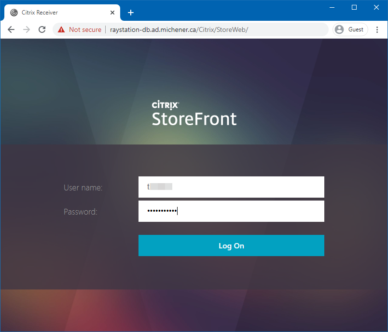
Task: Go back to the previous page
Action: tap(11, 30)
